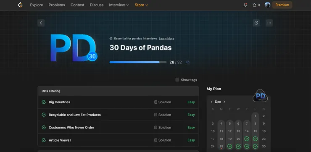Open the three-dot more options menu
311x152 pixels.
point(269,23)
